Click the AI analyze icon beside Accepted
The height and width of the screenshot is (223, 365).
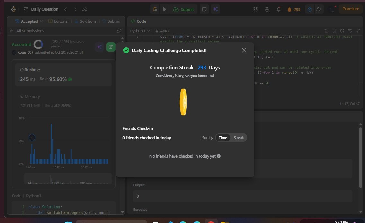(99, 47)
